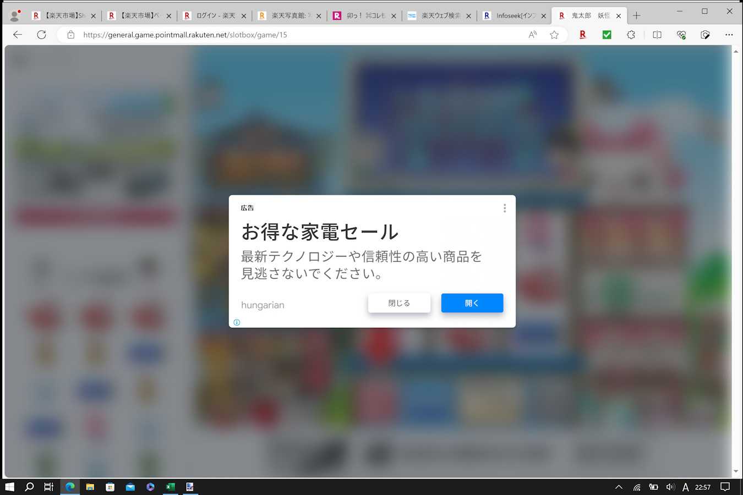Click the ad description text 最新テクノロジーや信頼性の高い商品を
Image resolution: width=743 pixels, height=495 pixels.
click(362, 256)
